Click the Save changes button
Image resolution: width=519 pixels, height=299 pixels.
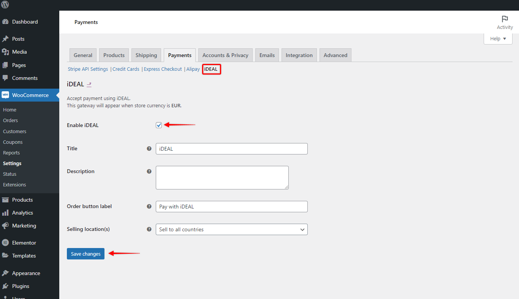point(85,254)
